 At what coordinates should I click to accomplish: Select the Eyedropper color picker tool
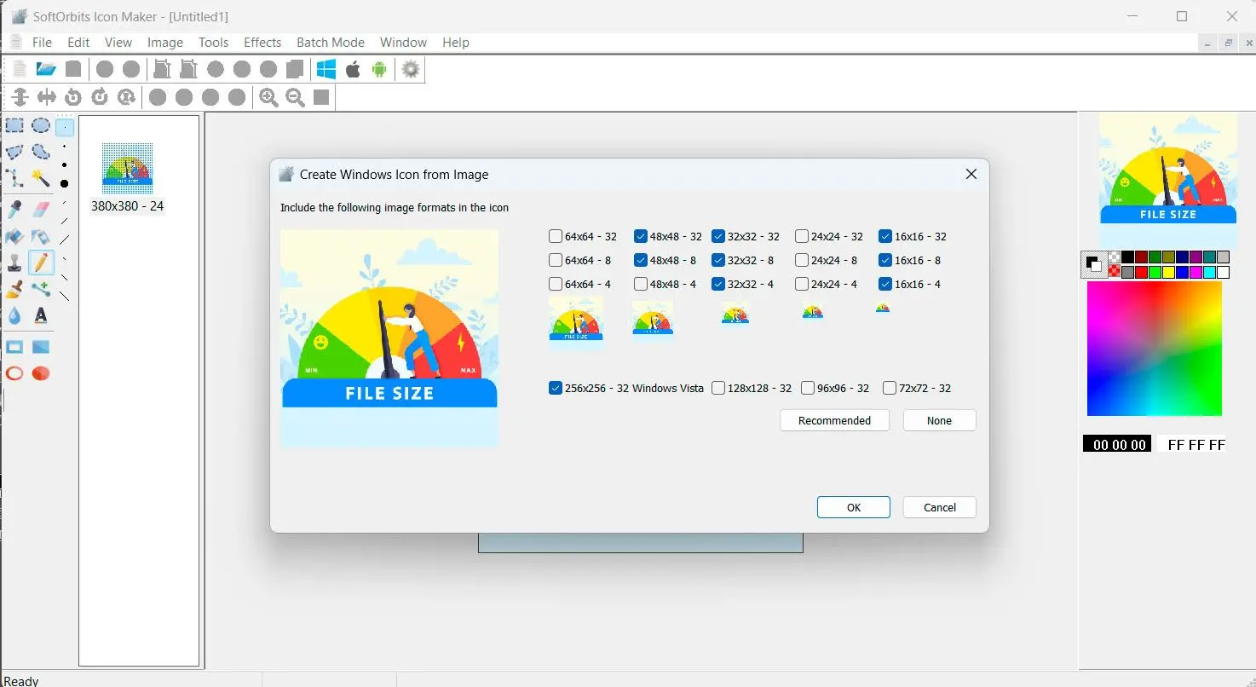point(14,209)
